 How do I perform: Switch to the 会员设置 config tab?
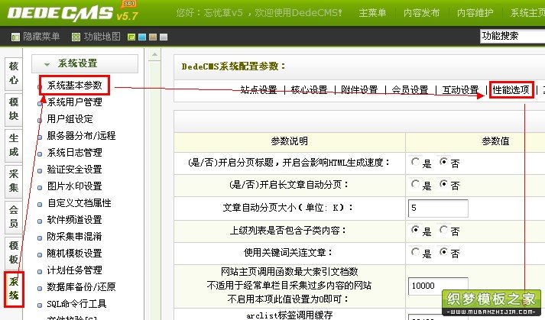[x=410, y=90]
